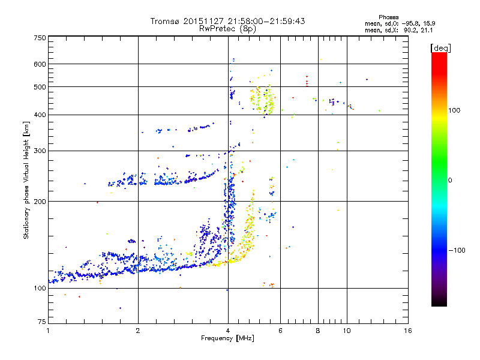Click the '[deg]' colorbar unit label
This screenshot has width=480, height=360.
440,48
